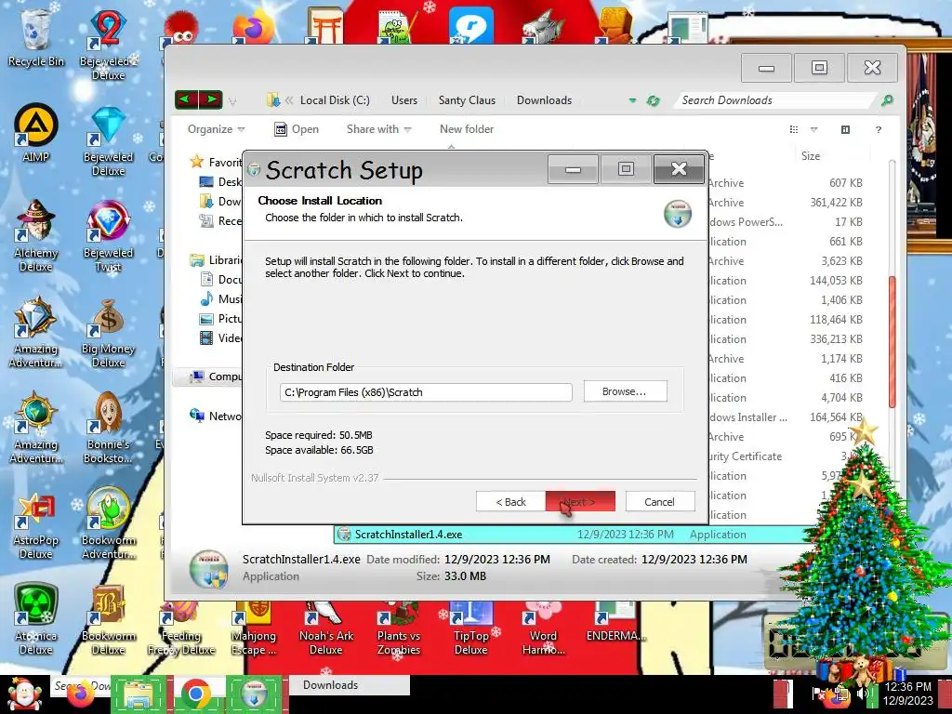Select Bonnie's Bookstore desktop icon
Image resolution: width=952 pixels, height=714 pixels.
point(108,428)
